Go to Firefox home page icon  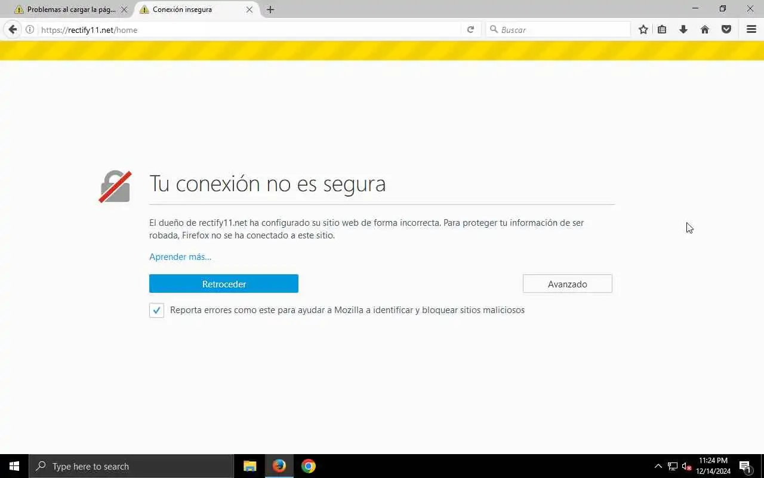[705, 29]
